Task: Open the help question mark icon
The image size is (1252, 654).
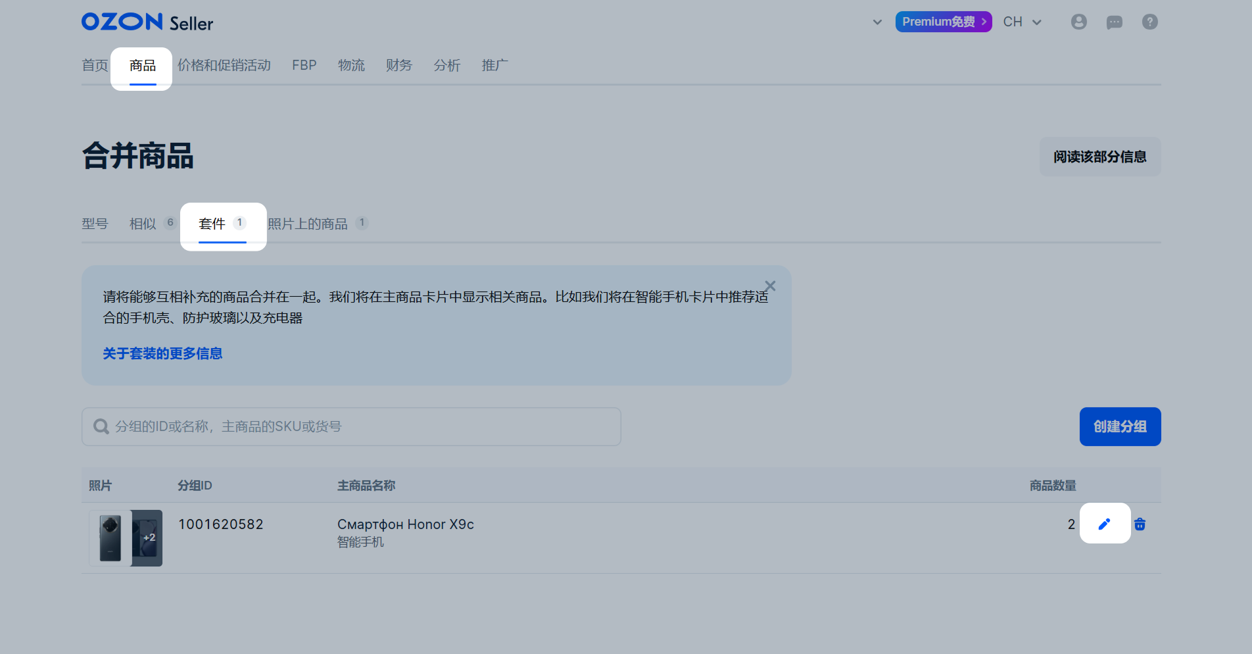Action: [x=1149, y=22]
